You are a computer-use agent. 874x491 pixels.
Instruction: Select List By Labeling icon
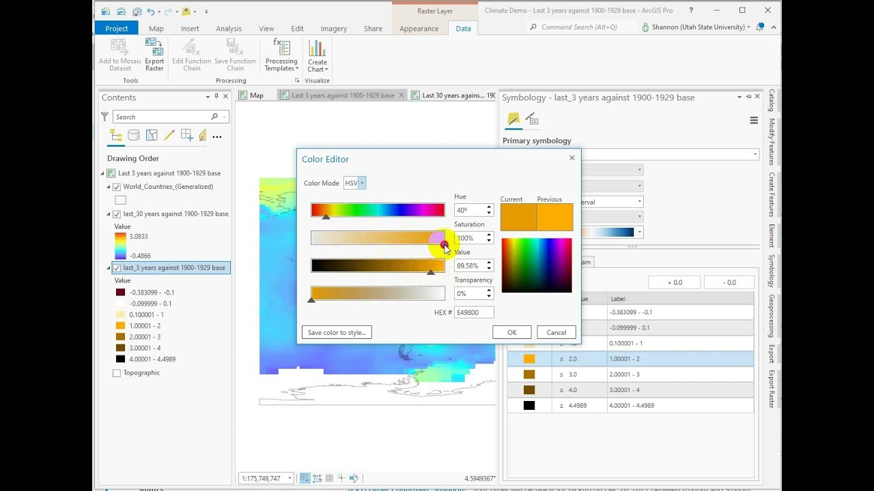[203, 136]
